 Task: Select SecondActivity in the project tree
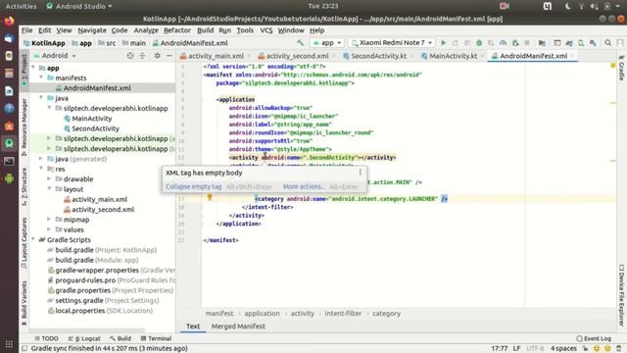click(95, 128)
